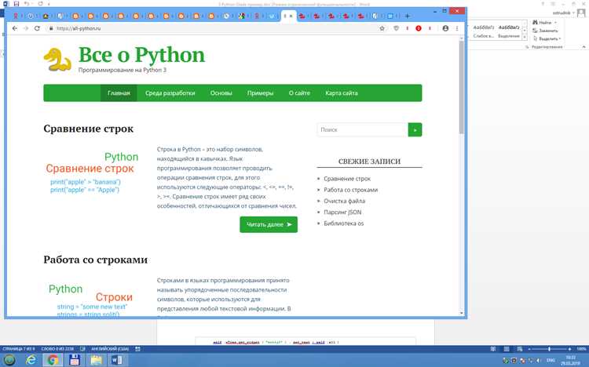Open a new Chrome tab
This screenshot has height=367, width=589.
click(407, 16)
